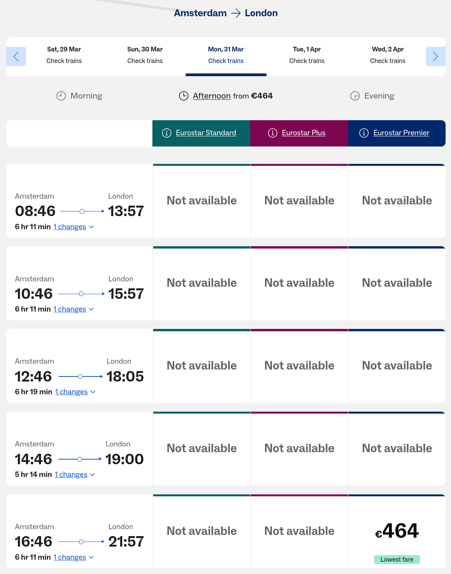Switch to Wed, 2 Apr date tab
The image size is (451, 574).
click(x=388, y=55)
